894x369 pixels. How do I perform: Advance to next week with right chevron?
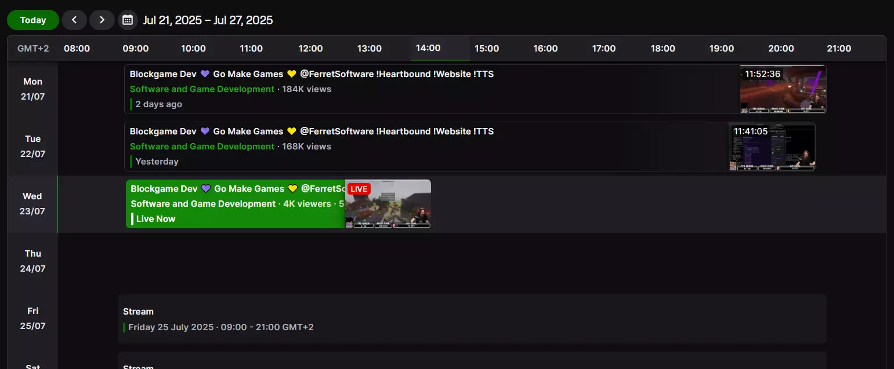click(x=102, y=20)
